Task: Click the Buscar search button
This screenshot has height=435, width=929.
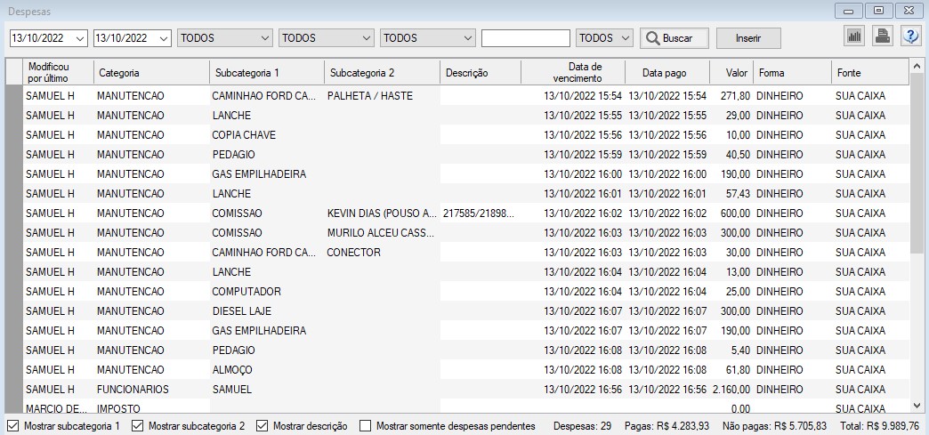Action: (x=675, y=38)
